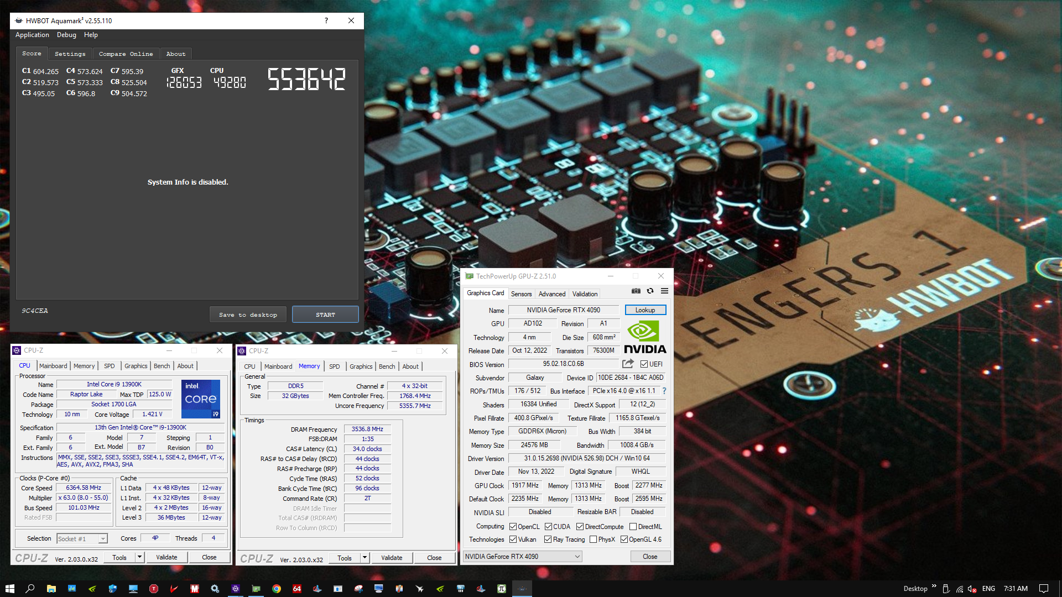Expand the Tools dropdown arrow in Memory CPU-Z

coord(365,558)
